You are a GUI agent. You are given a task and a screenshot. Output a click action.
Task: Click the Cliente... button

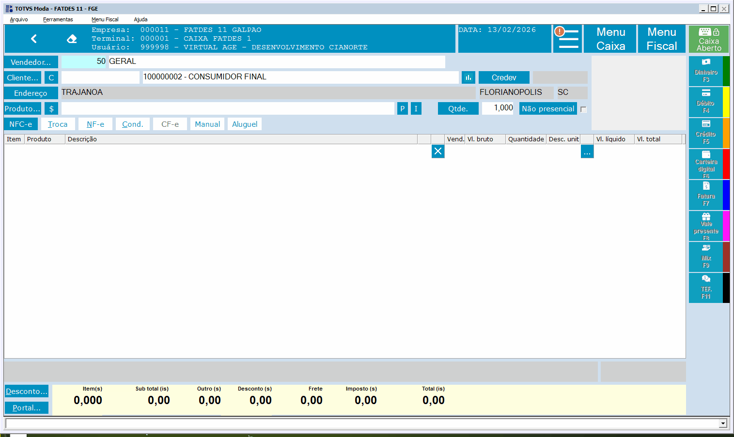(x=23, y=77)
